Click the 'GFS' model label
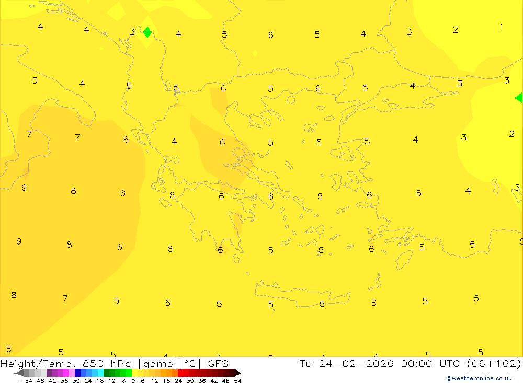The width and height of the screenshot is (523, 383). point(218,363)
